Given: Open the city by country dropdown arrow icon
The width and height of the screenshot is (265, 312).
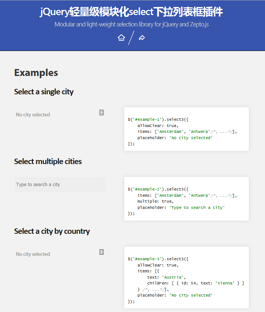Looking at the screenshot, I should pyautogui.click(x=102, y=252).
